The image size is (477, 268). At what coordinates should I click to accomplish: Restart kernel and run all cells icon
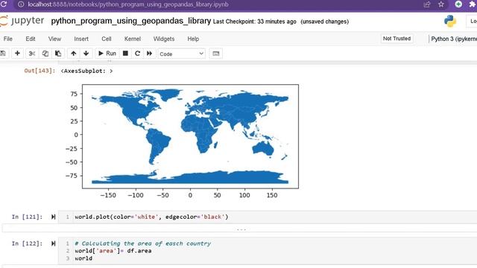click(149, 54)
